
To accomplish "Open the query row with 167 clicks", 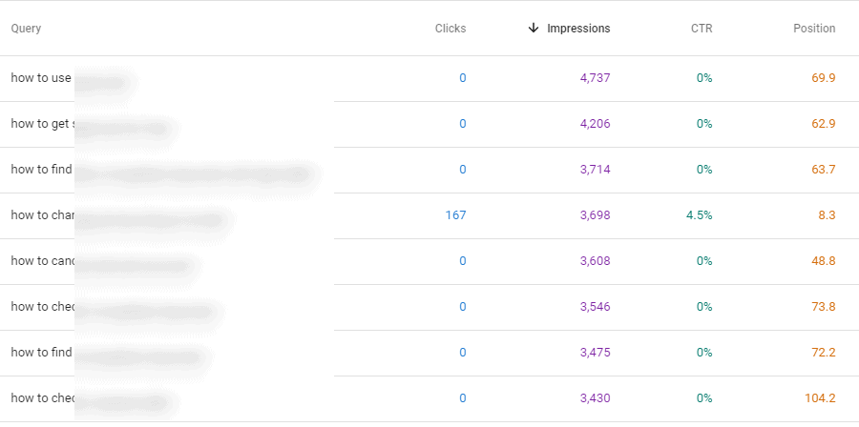I will tap(429, 215).
